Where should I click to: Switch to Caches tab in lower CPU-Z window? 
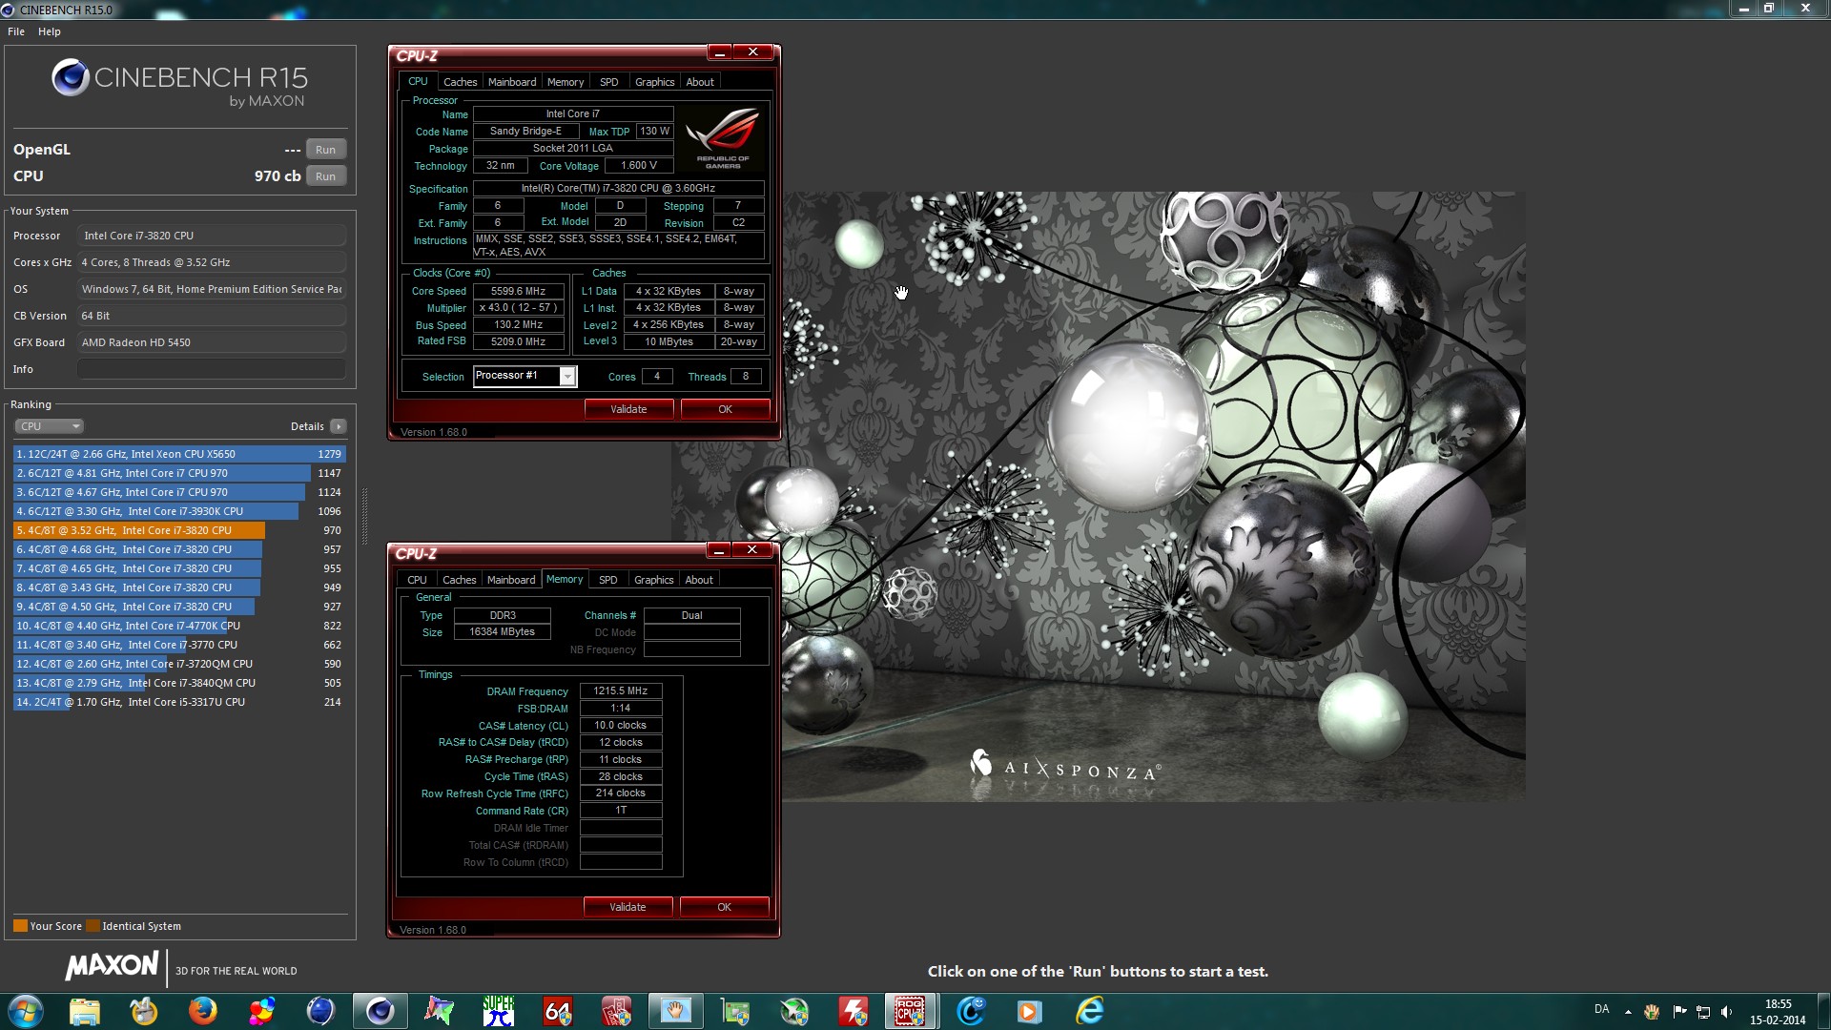coord(459,580)
